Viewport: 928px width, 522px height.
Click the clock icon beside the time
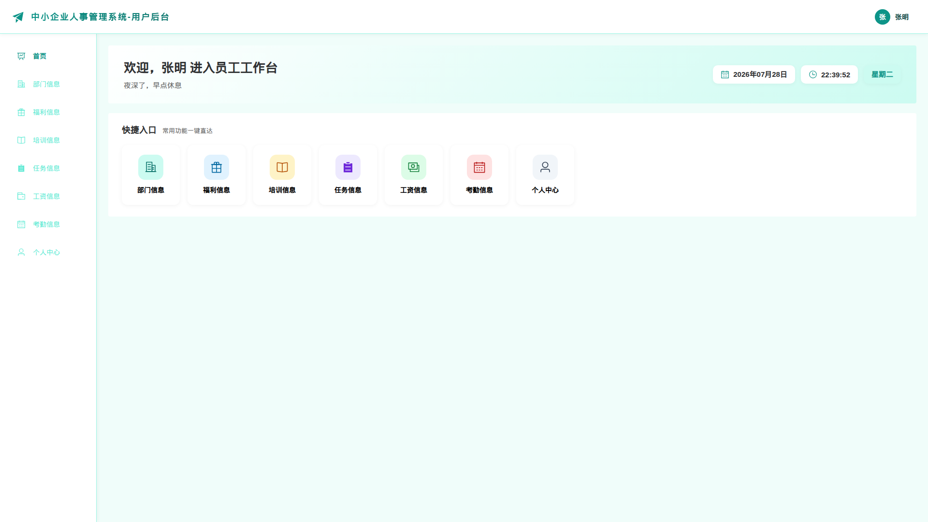tap(813, 74)
